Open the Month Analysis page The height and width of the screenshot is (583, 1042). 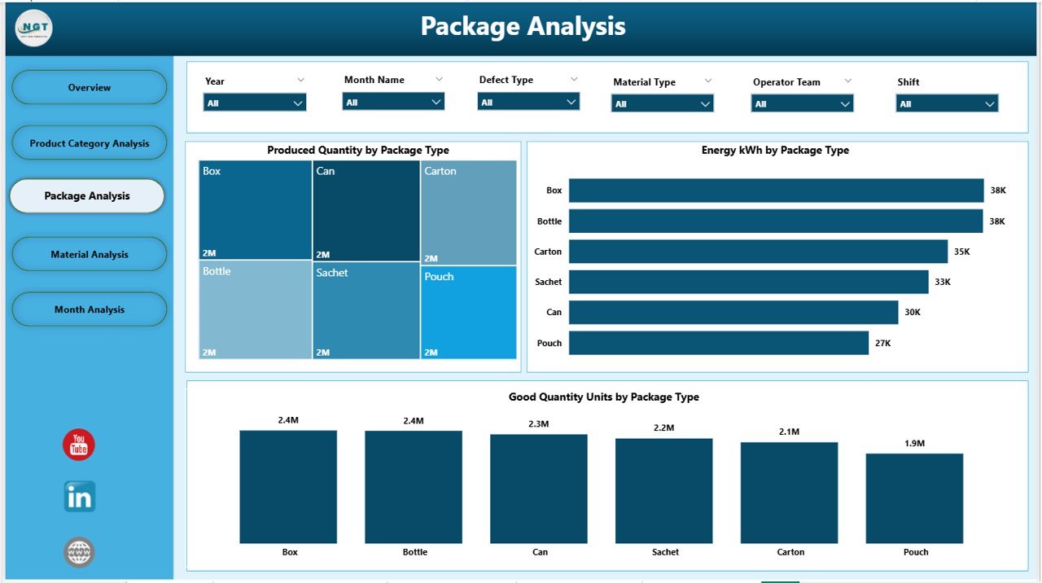pos(89,309)
